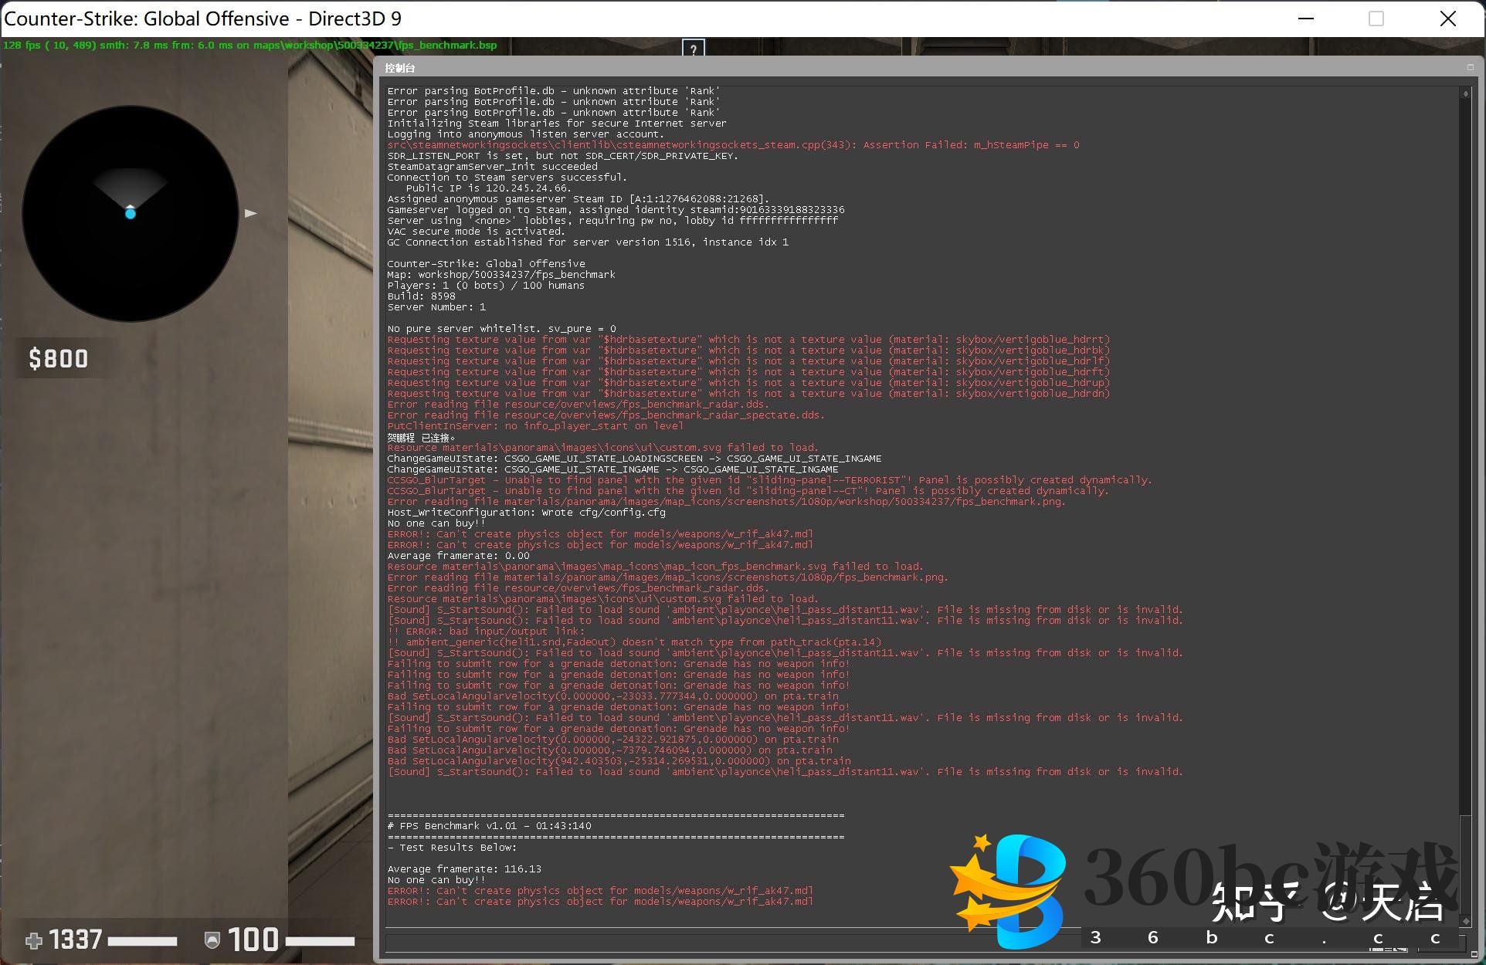
Task: Maximize the Counter-Strike window
Action: click(1376, 19)
